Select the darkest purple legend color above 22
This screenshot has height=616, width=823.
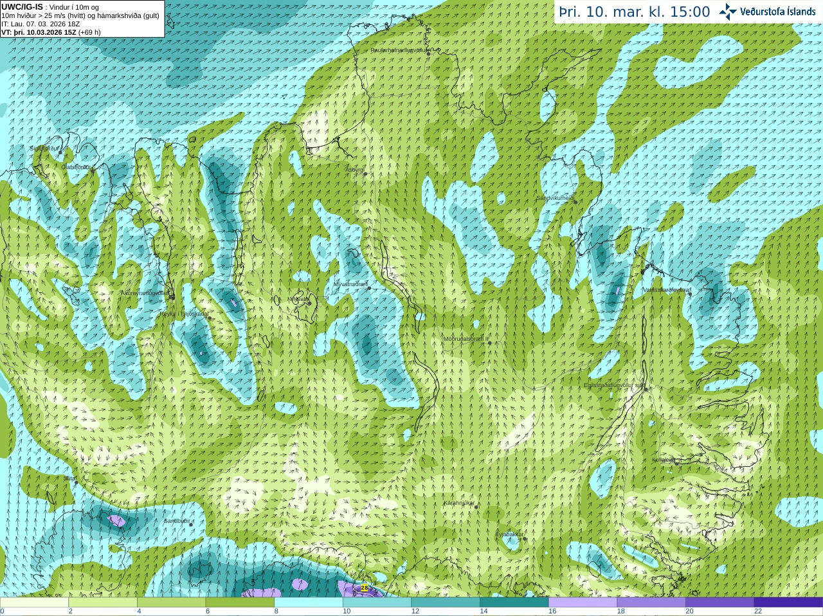click(x=788, y=602)
